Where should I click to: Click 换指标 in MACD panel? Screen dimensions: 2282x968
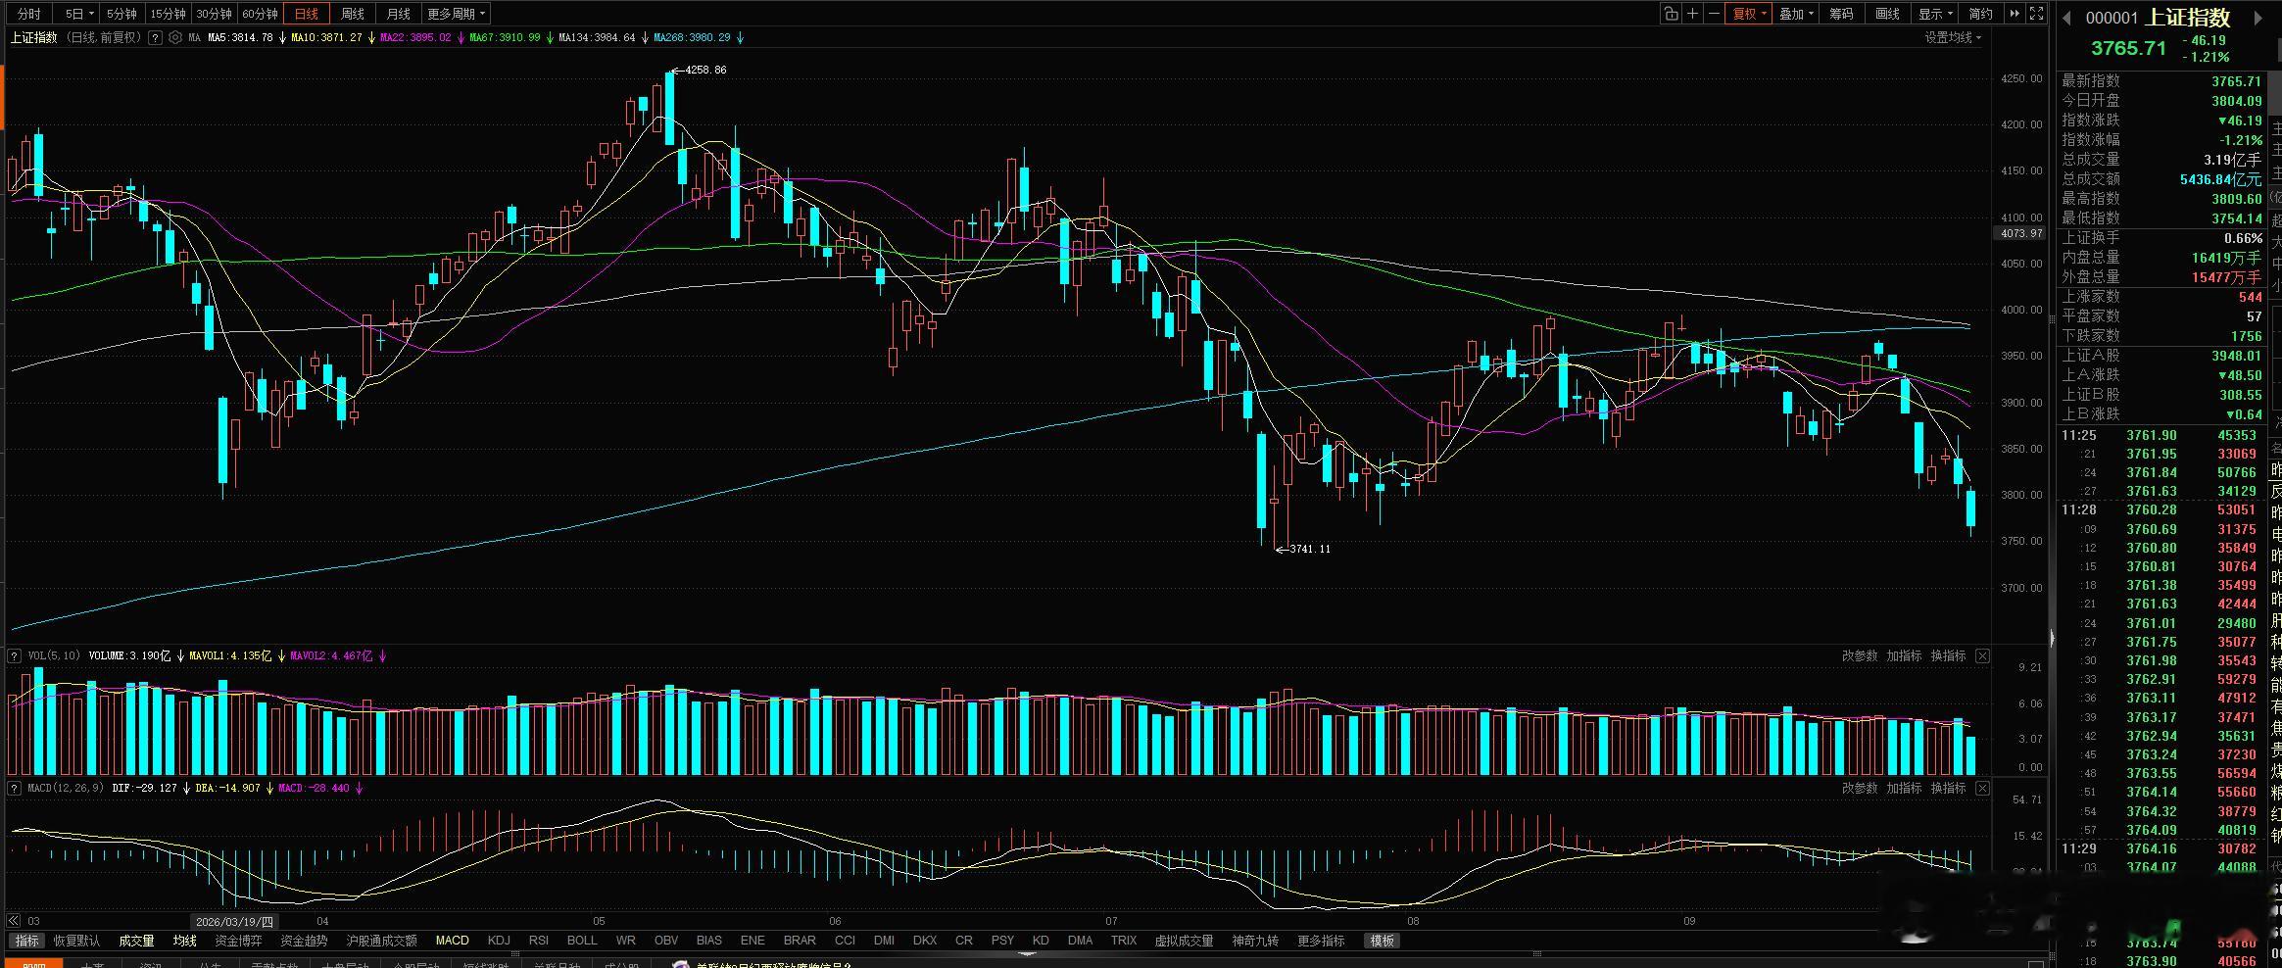[1948, 788]
